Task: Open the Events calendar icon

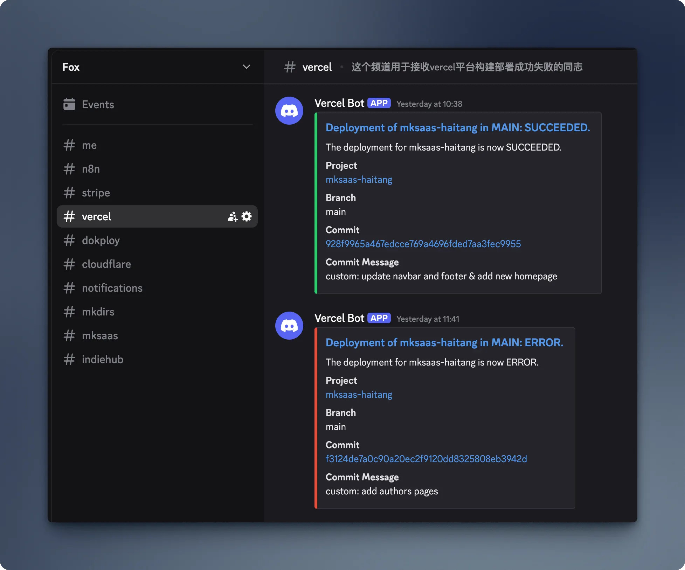Action: click(x=69, y=104)
